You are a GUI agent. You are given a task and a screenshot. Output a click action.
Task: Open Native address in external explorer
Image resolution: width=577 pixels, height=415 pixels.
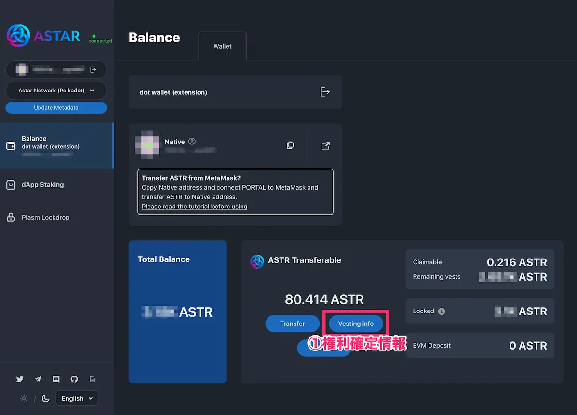click(326, 146)
